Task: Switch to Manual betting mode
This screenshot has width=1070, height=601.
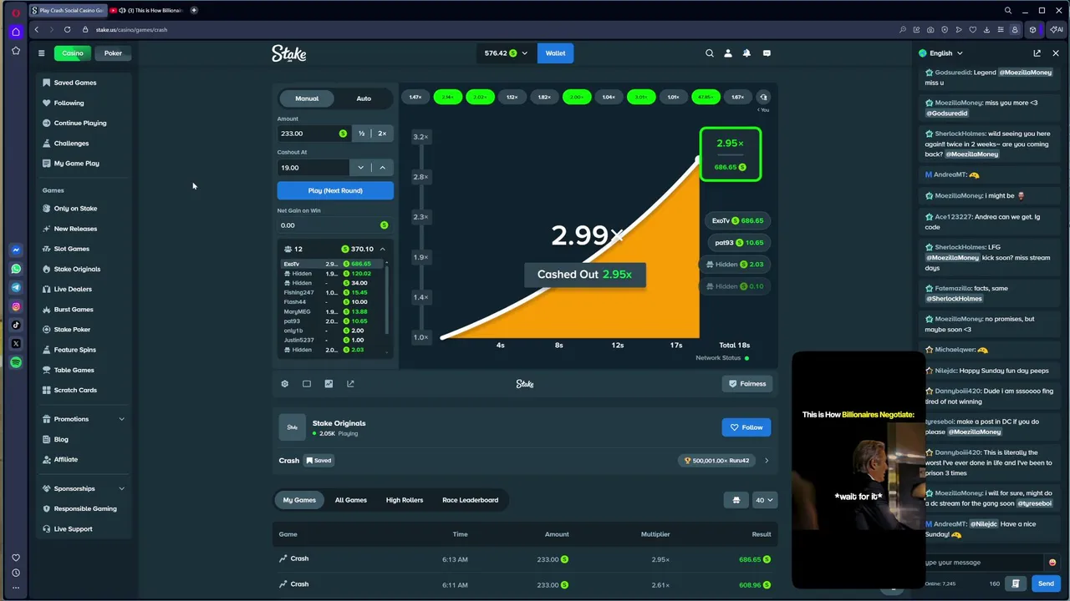Action: pos(307,98)
